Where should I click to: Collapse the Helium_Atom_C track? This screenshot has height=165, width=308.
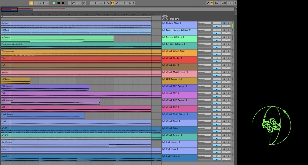pyautogui.click(x=163, y=23)
